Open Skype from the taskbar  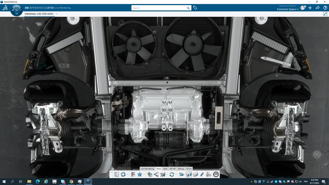pyautogui.click(x=63, y=182)
